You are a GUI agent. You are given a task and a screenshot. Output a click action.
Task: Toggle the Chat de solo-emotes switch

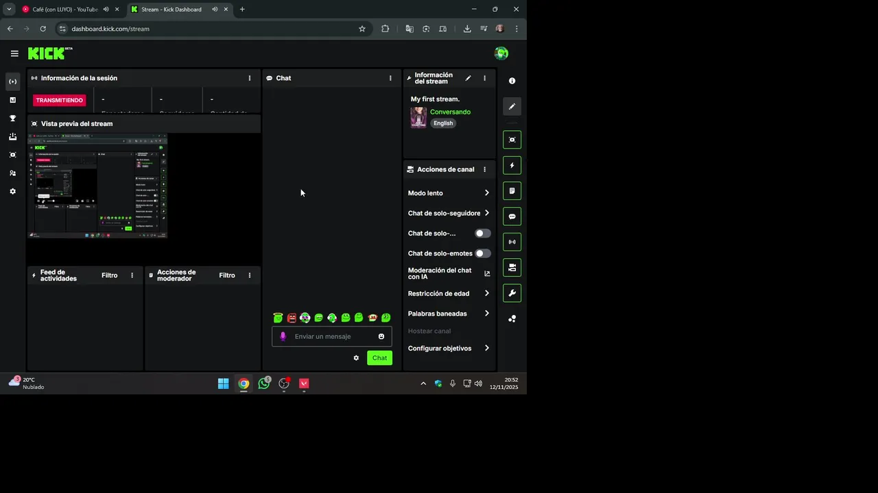pos(483,253)
